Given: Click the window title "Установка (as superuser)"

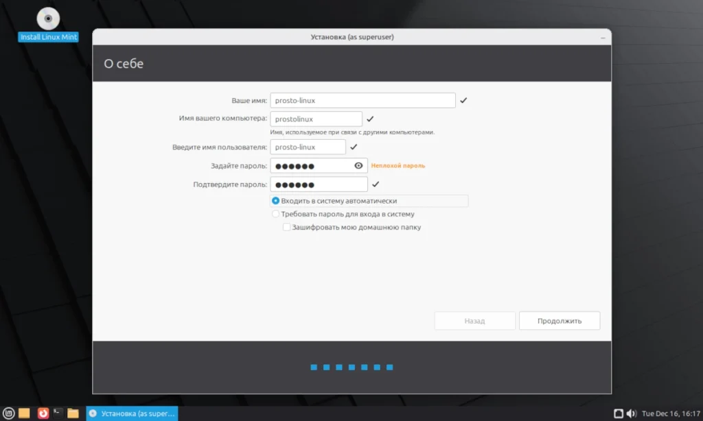Looking at the screenshot, I should (352, 37).
